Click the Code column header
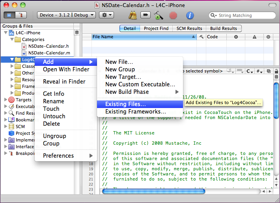Viewport: 280px width, 203px height. [x=216, y=37]
